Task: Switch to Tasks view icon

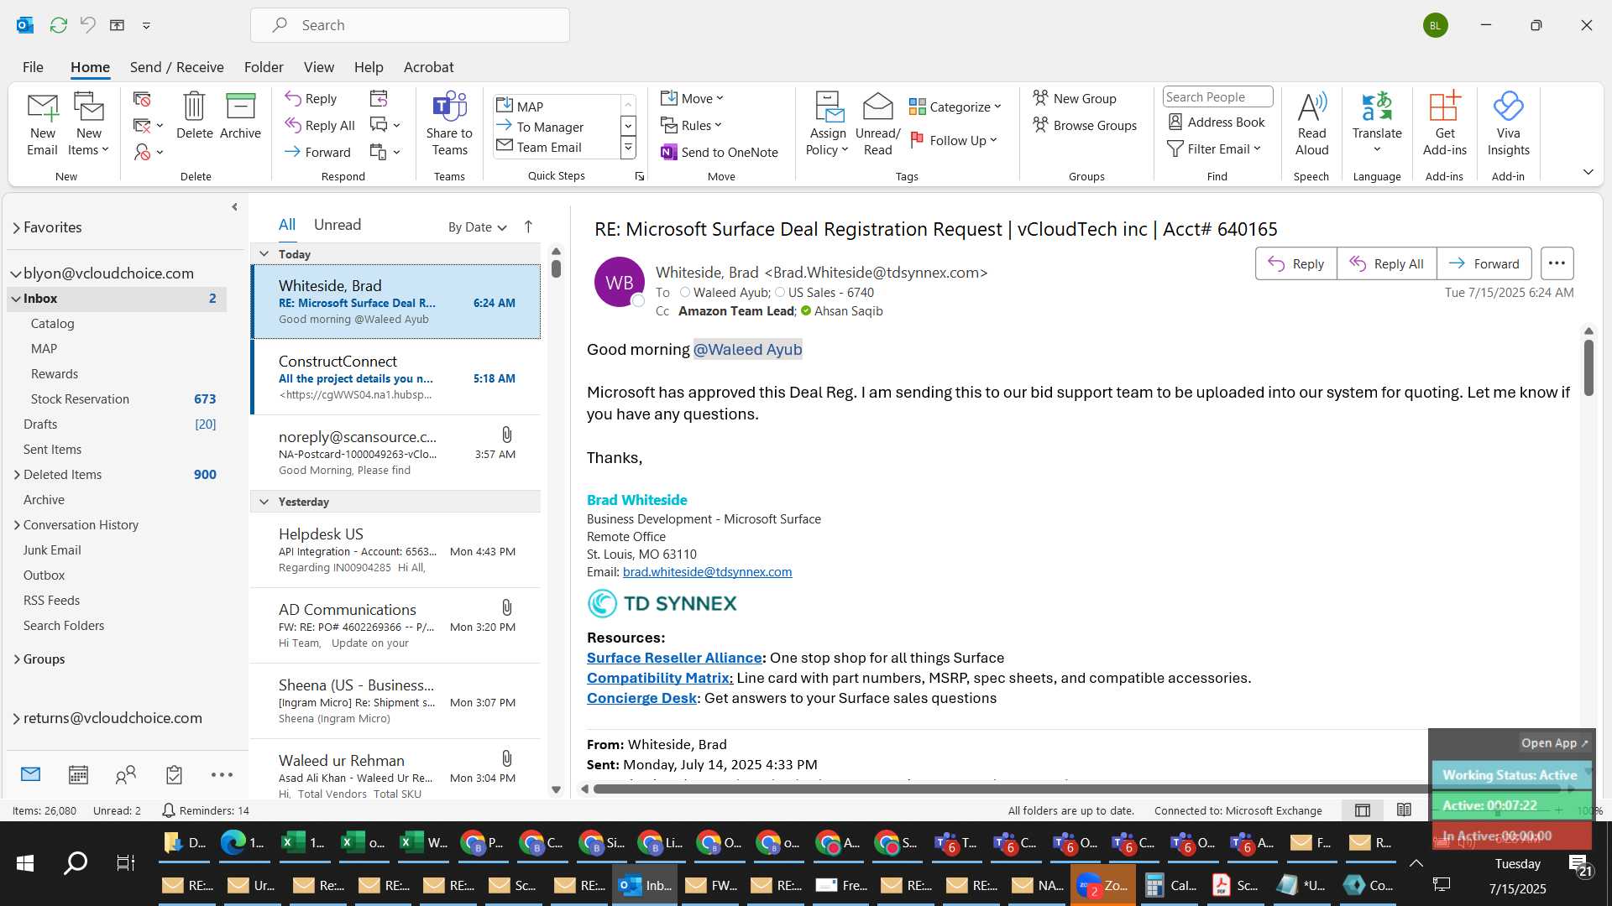Action: [174, 774]
